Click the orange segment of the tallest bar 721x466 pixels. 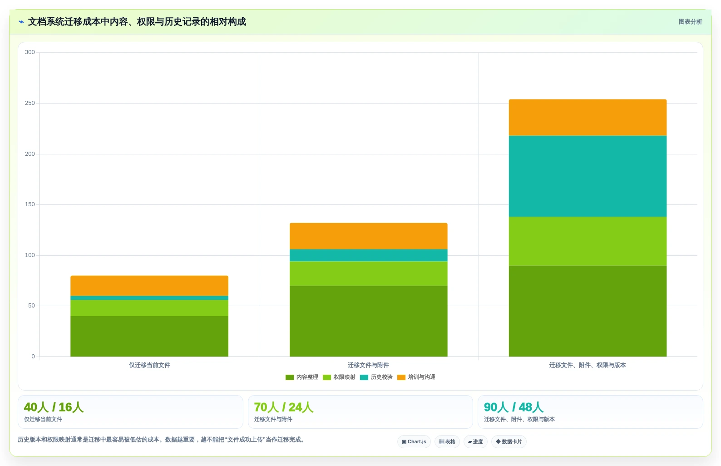tap(588, 118)
